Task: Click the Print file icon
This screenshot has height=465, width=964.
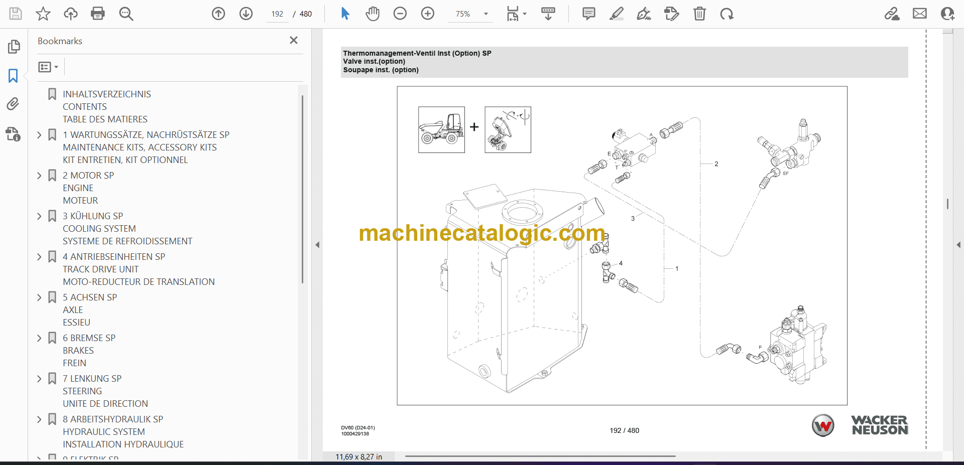Action: tap(98, 14)
